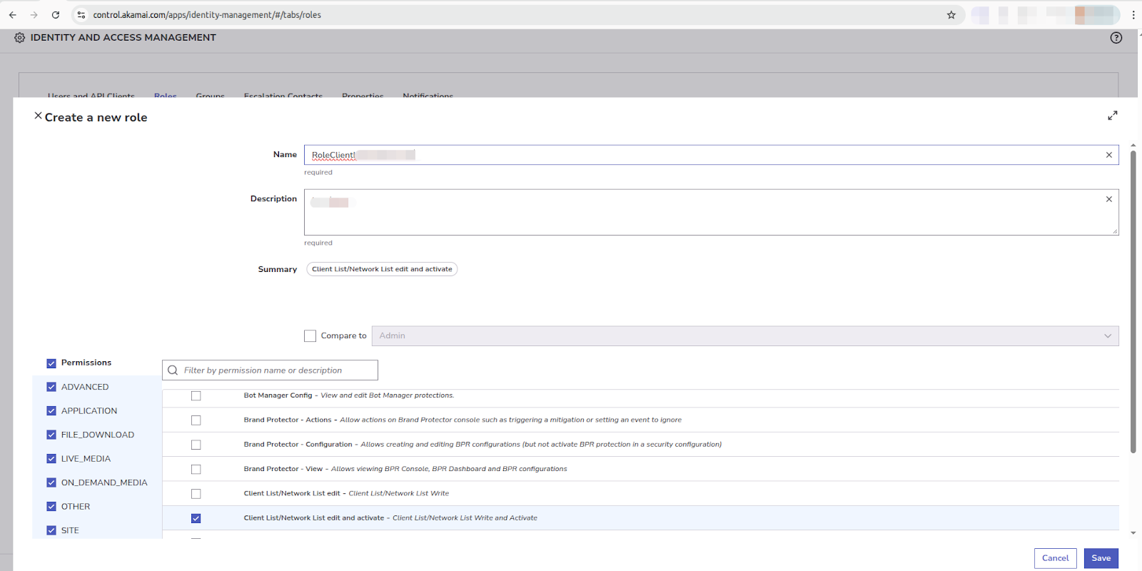Uncheck Client List/Network List edit and activate

click(x=196, y=518)
